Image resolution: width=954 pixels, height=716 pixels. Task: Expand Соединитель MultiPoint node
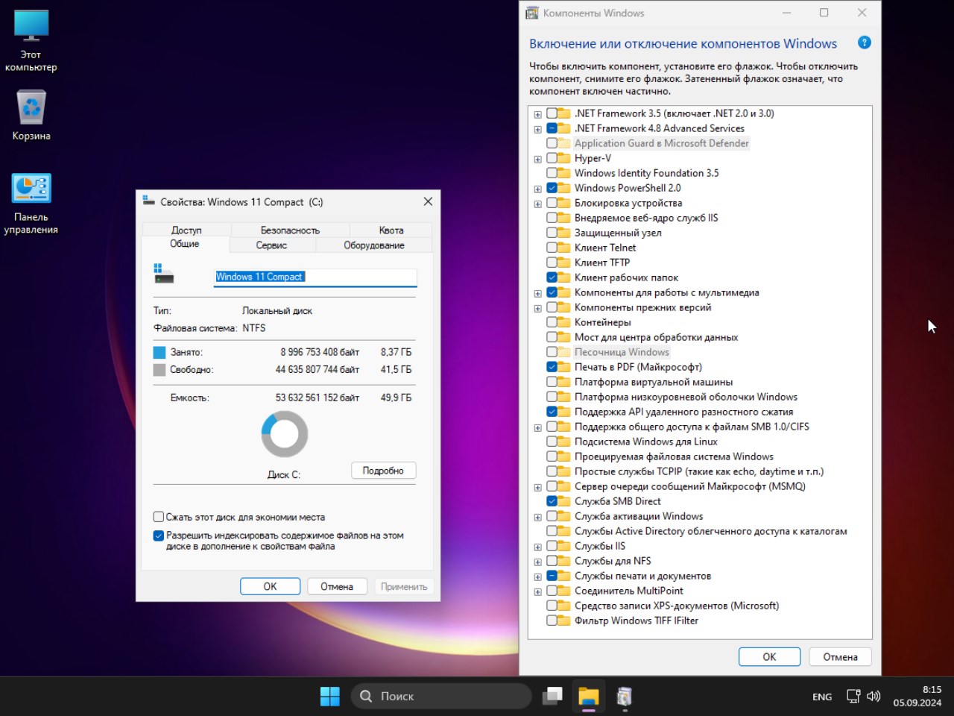[x=537, y=591]
